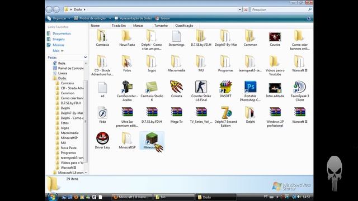The width and height of the screenshot is (358, 201).
Task: Open the Delphi 7 Second Edition icon
Action: [x=226, y=112]
